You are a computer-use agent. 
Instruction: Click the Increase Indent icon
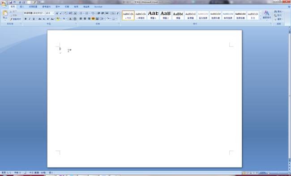pyautogui.click(x=103, y=13)
